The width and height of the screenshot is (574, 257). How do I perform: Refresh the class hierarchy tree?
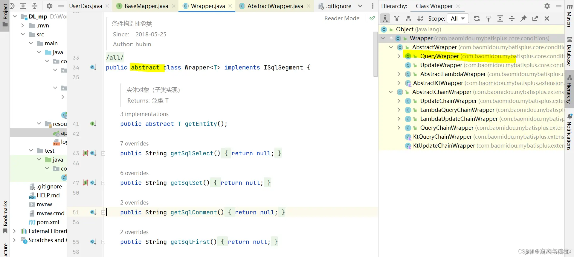click(477, 18)
